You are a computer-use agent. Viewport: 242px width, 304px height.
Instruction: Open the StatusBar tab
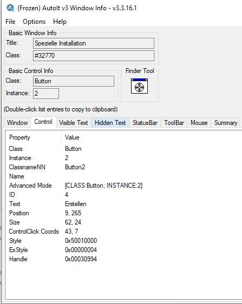[145, 123]
